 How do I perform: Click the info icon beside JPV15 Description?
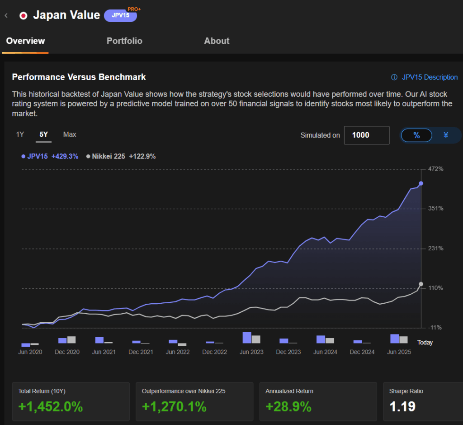point(394,77)
